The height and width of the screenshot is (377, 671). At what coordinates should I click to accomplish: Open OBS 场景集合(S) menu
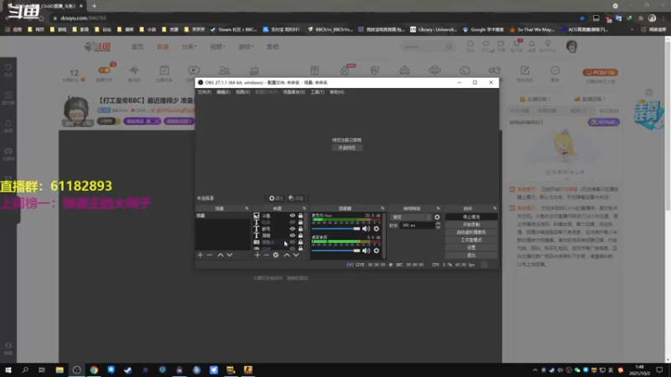click(294, 92)
